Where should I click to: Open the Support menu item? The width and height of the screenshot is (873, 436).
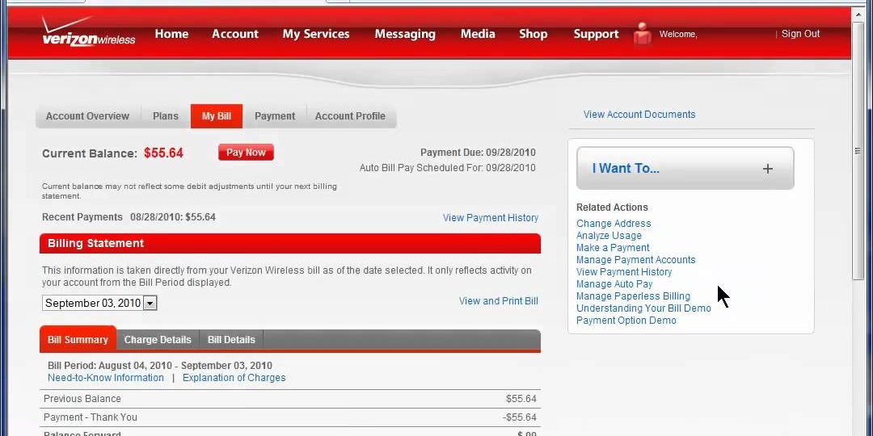click(596, 34)
